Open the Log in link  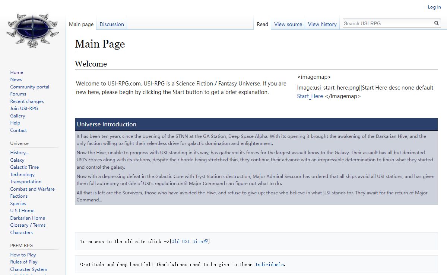(434, 7)
